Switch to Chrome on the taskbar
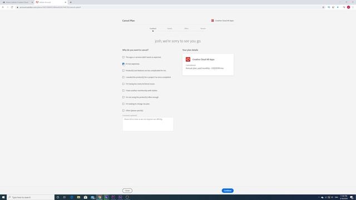 100,197
